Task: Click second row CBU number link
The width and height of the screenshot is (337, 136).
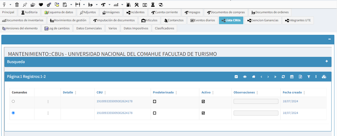Action: pyautogui.click(x=115, y=113)
